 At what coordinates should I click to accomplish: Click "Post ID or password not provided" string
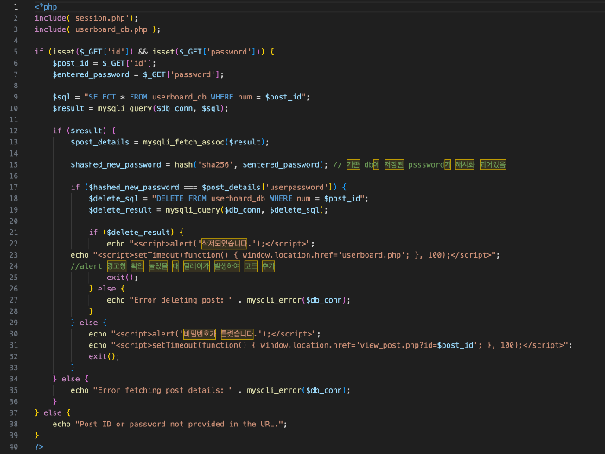(180, 425)
